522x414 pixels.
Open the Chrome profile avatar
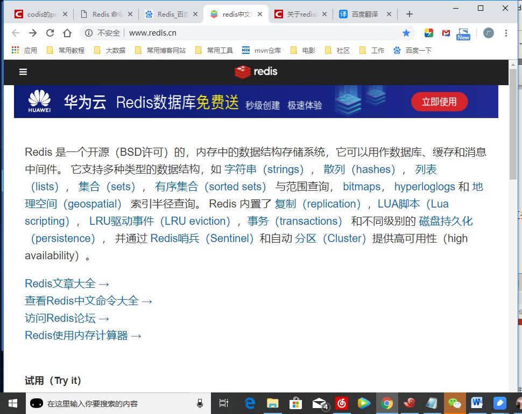pyautogui.click(x=489, y=33)
